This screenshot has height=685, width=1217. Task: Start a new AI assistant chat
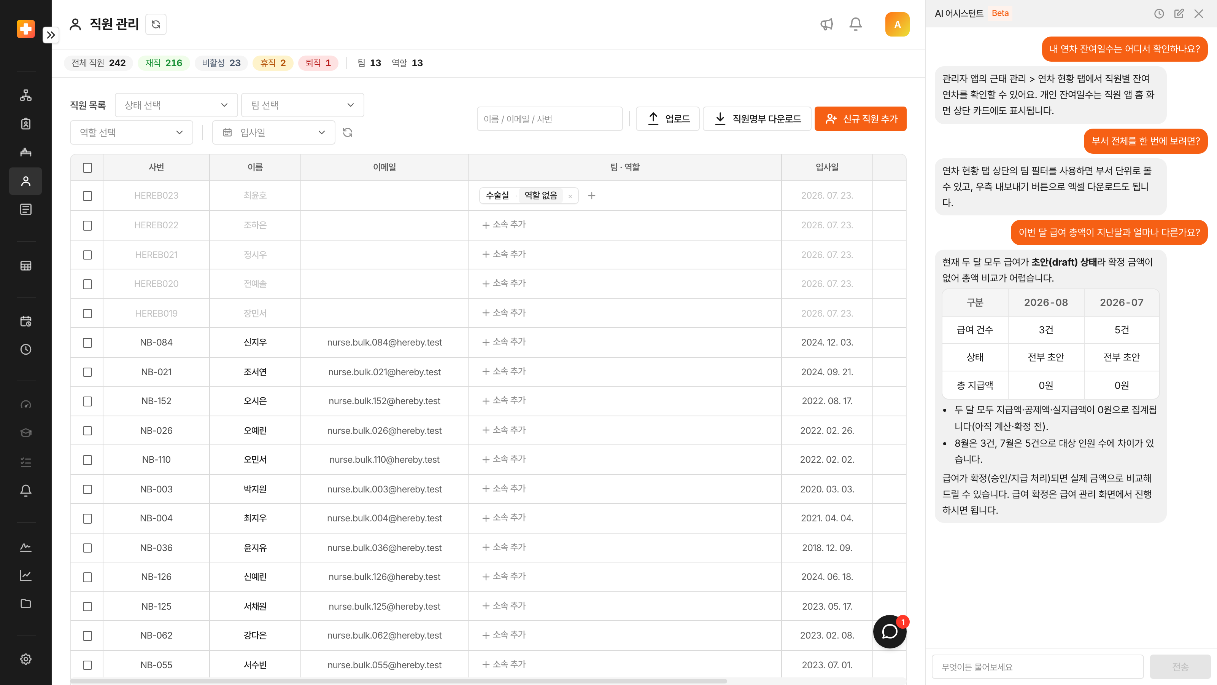point(1179,14)
